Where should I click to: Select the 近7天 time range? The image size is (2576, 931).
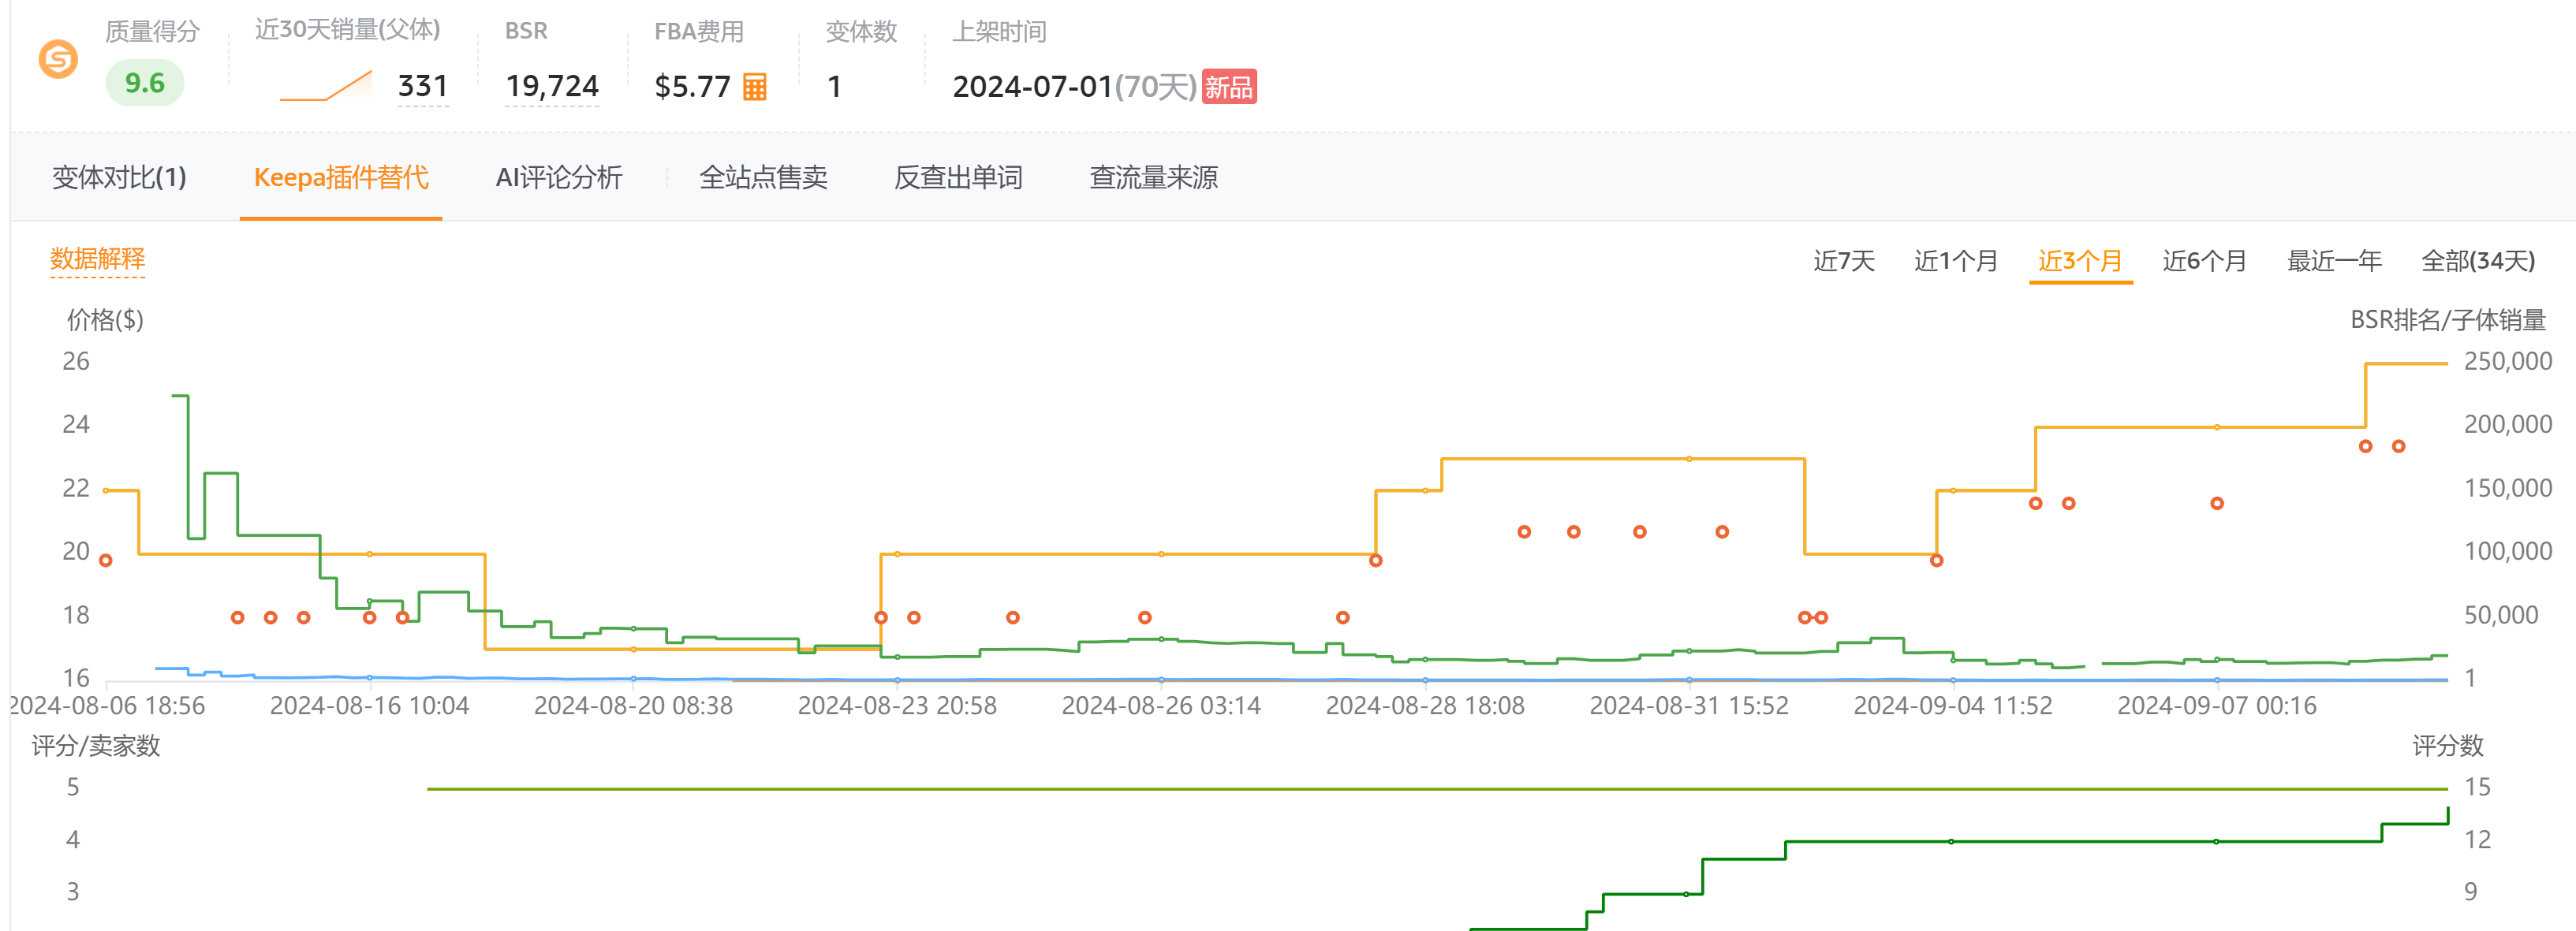coord(1844,261)
